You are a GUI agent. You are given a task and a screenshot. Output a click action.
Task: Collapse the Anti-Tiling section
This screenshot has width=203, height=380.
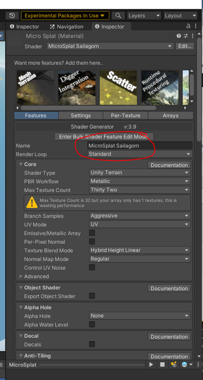click(x=21, y=356)
